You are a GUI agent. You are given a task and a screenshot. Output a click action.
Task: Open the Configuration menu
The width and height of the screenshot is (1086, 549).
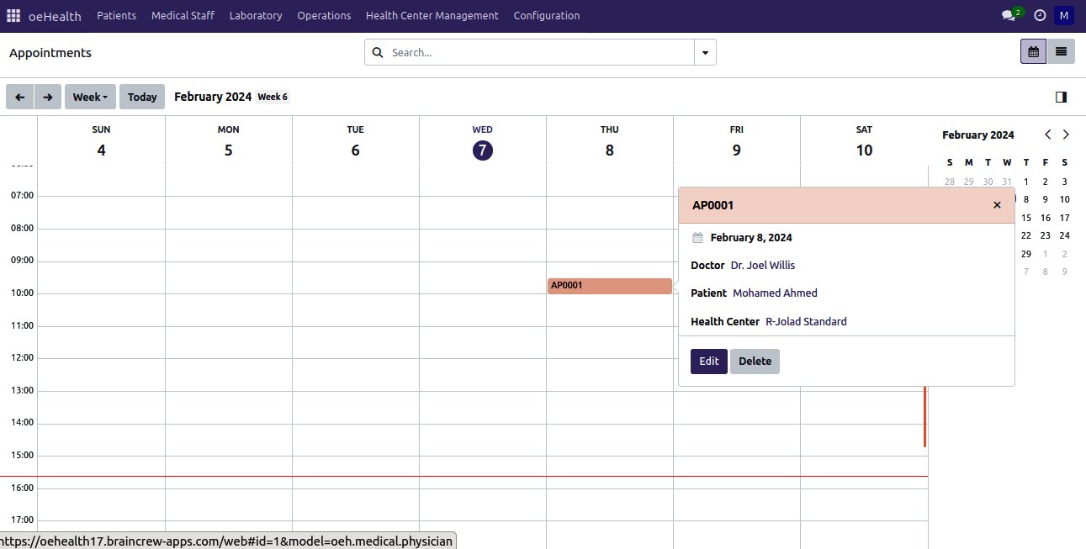tap(546, 15)
